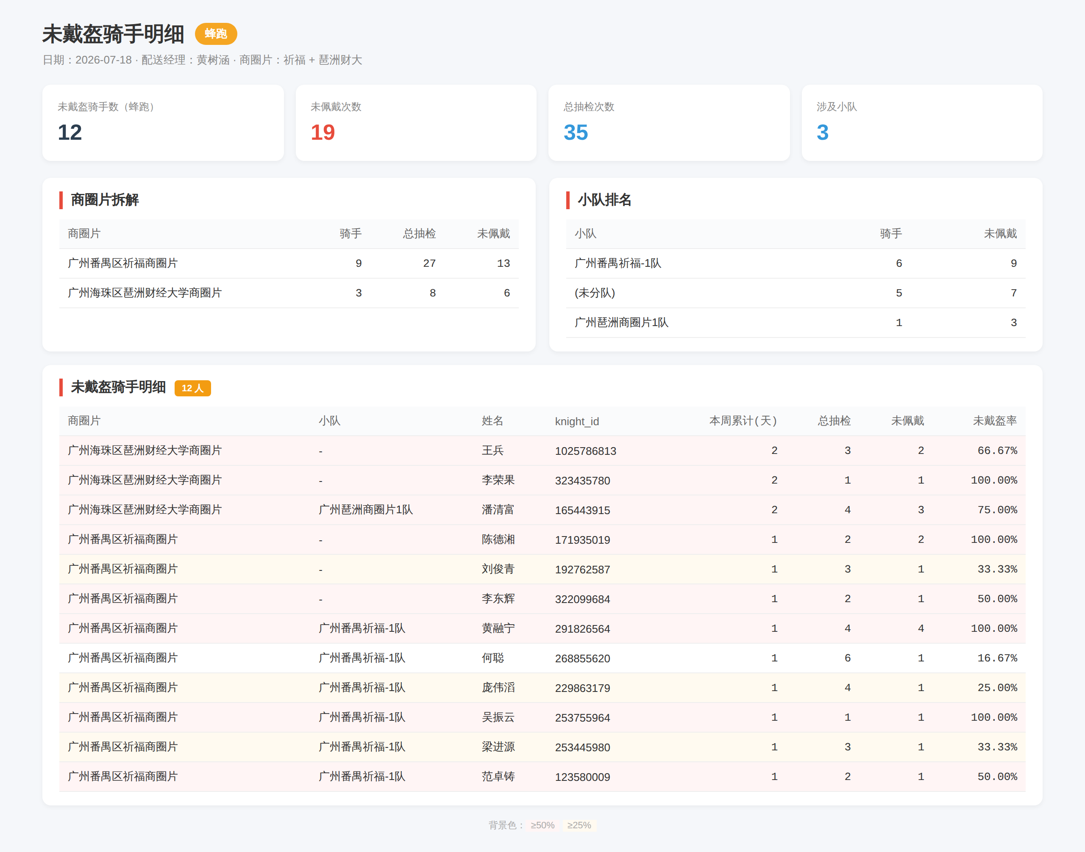Click knight_id 1025786813
Image resolution: width=1085 pixels, height=852 pixels.
click(x=585, y=451)
